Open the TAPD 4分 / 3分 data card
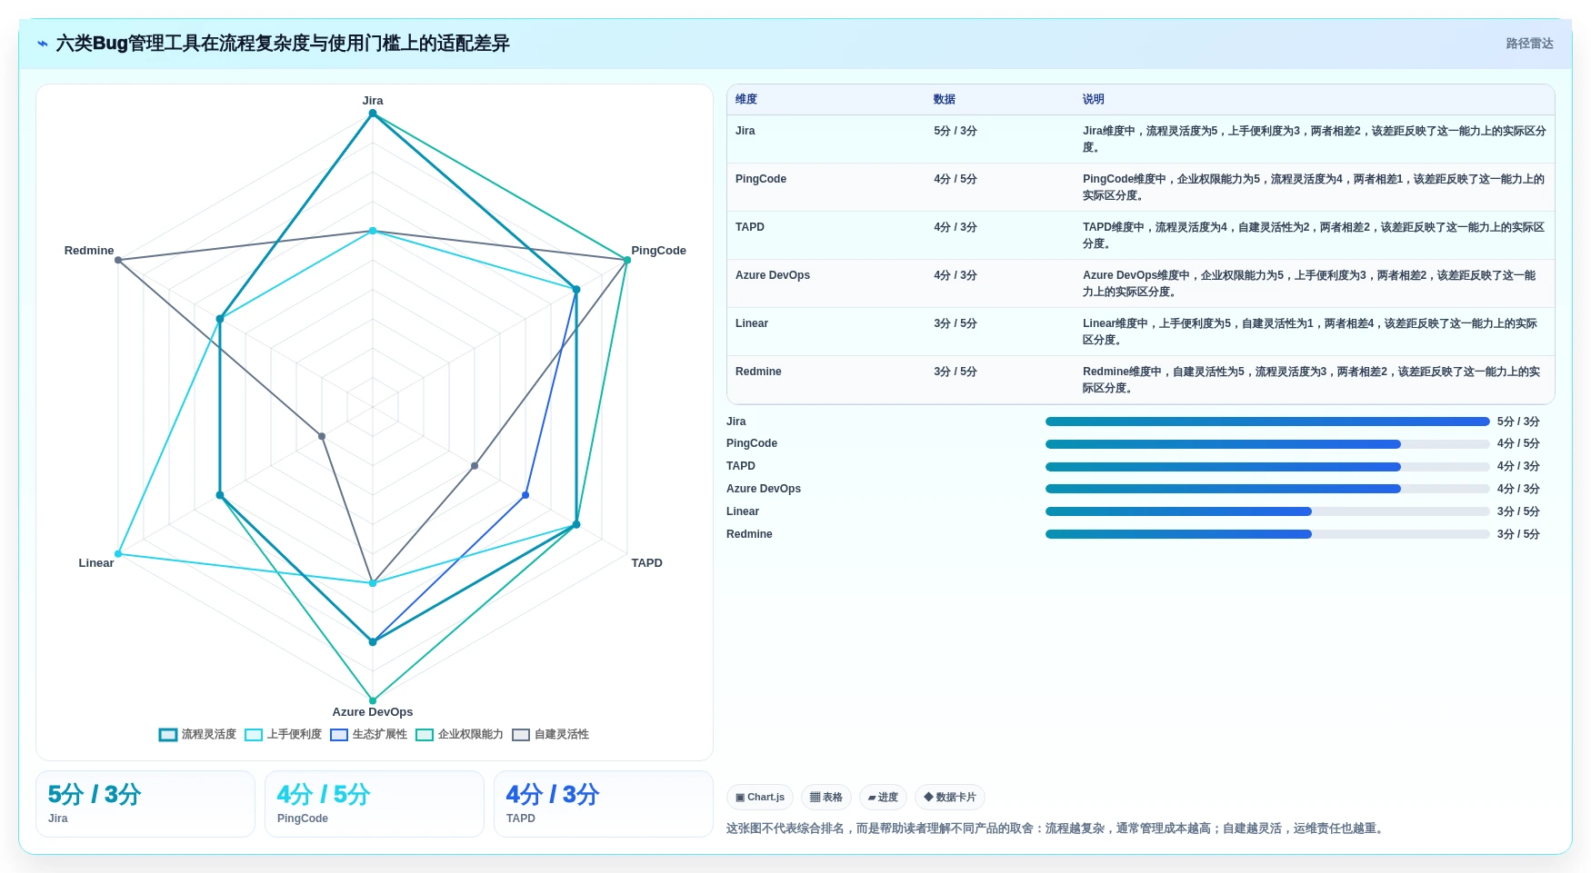This screenshot has width=1591, height=873. click(x=604, y=804)
